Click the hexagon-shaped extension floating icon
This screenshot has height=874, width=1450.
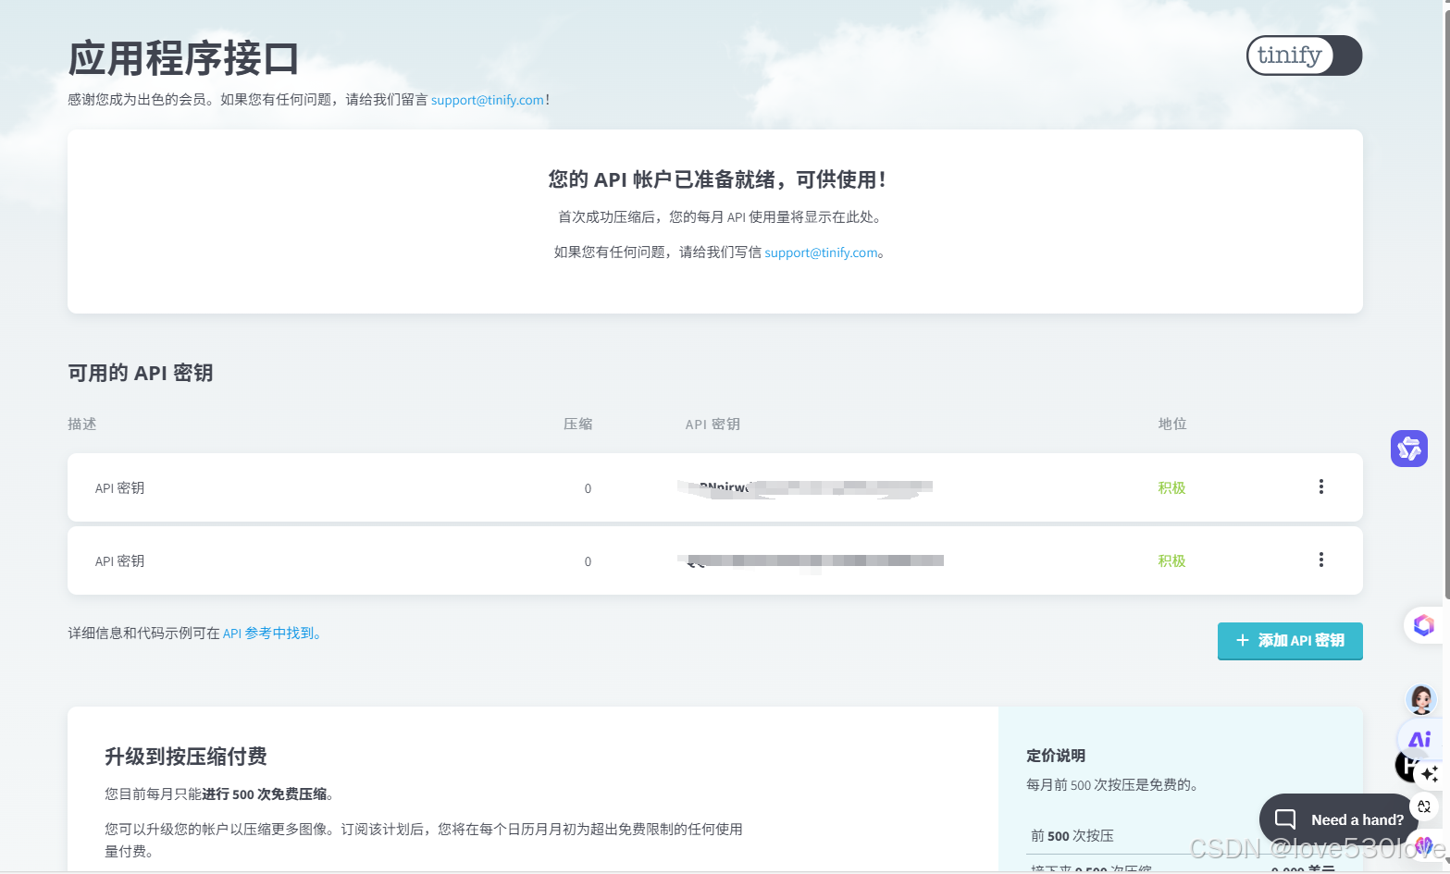[1423, 625]
